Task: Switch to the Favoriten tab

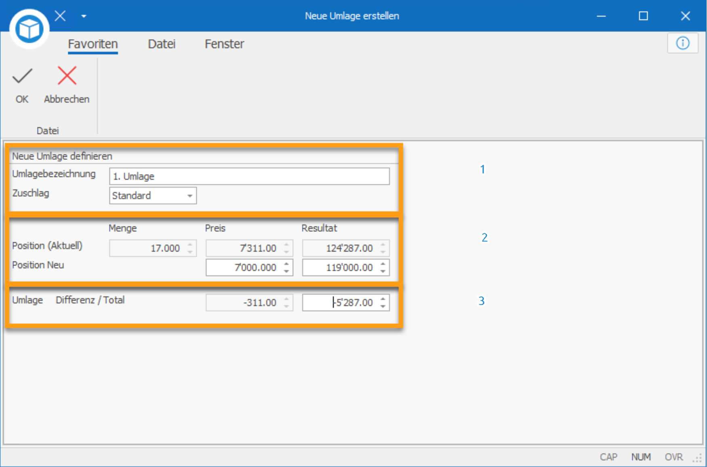Action: pos(93,44)
